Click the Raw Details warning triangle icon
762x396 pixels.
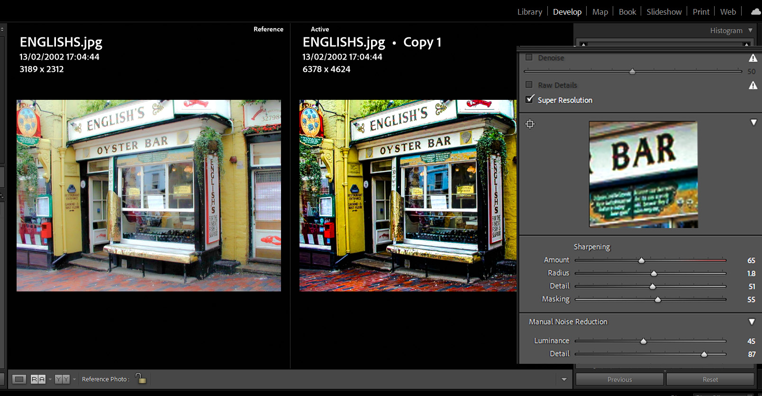click(753, 86)
